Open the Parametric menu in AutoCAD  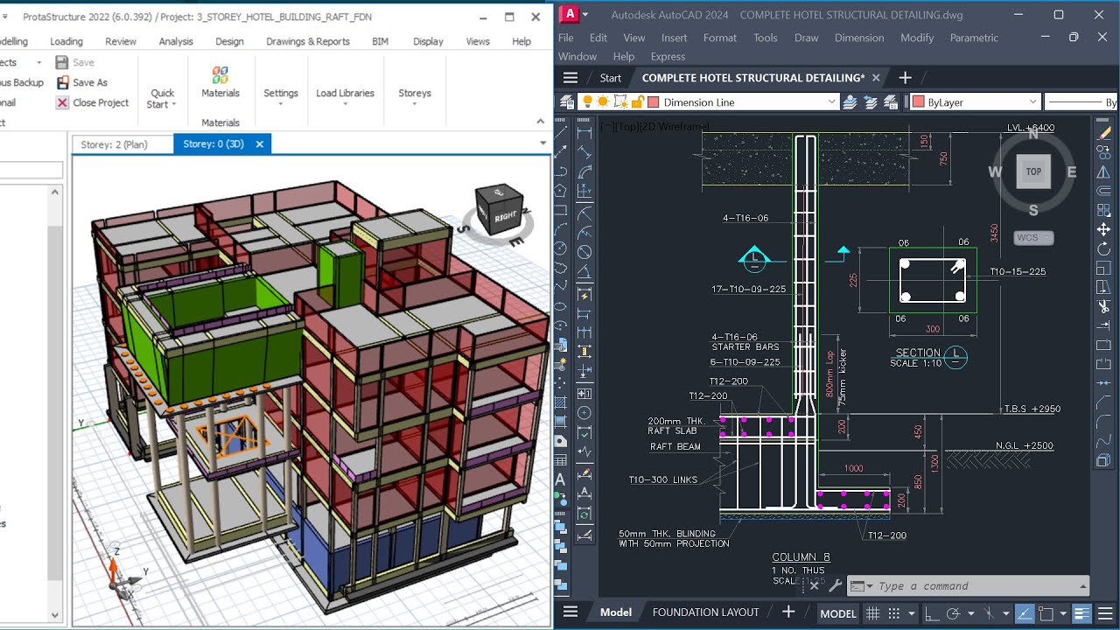[974, 38]
